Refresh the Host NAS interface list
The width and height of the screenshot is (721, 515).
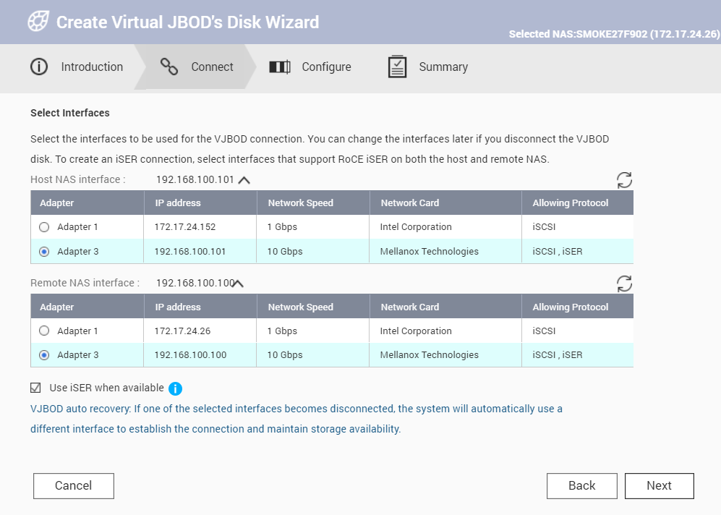pos(624,180)
